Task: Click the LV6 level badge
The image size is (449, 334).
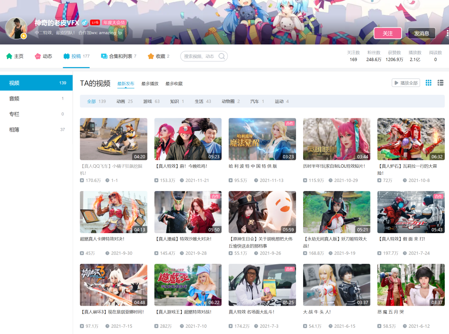Action: click(x=95, y=22)
